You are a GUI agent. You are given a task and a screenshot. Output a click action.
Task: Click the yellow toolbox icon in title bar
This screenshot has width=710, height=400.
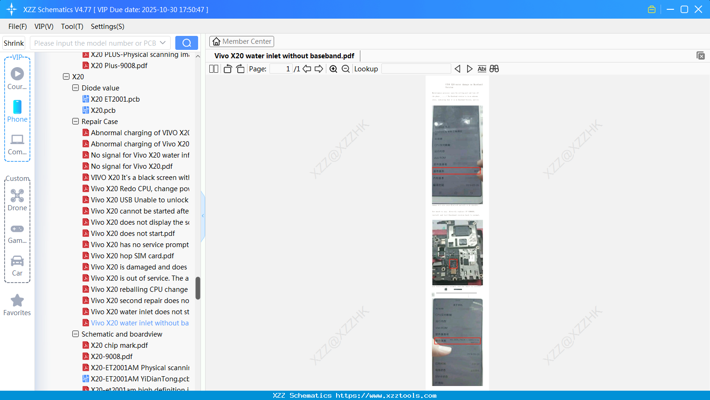tap(652, 9)
